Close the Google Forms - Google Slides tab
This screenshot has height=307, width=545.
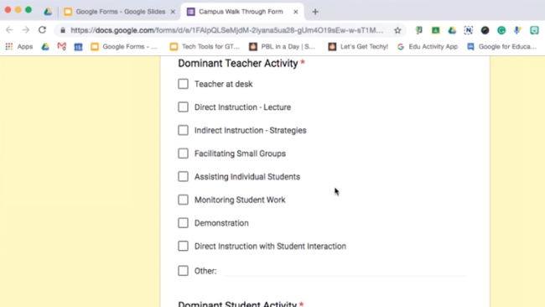(173, 12)
